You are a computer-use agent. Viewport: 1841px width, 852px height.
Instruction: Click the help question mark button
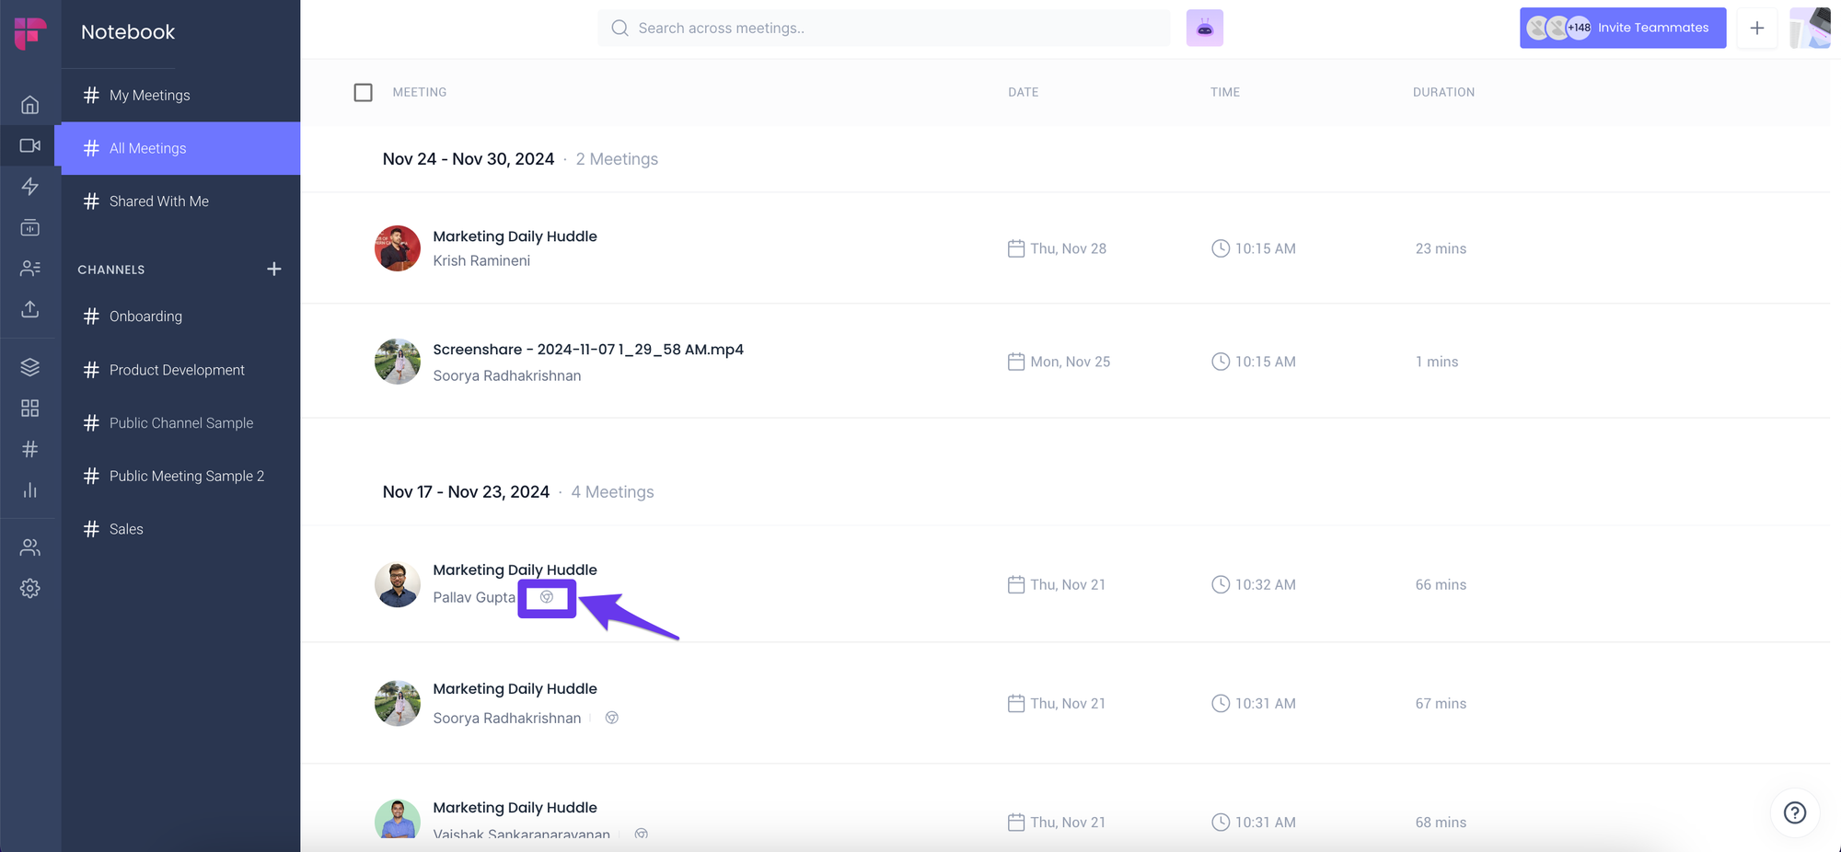click(x=1794, y=812)
